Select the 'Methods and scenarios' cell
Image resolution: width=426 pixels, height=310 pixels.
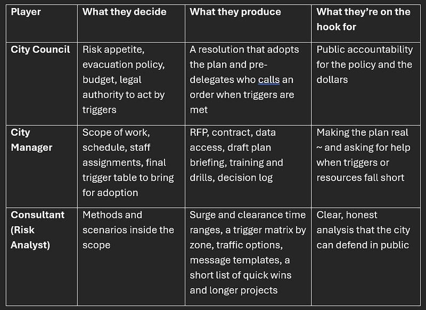pos(131,257)
